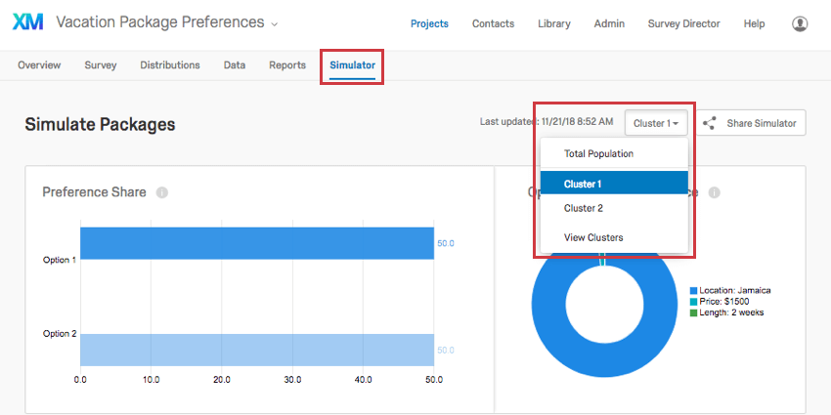This screenshot has width=831, height=415.
Task: Click the share icon beside Share Simulator
Action: tap(710, 123)
